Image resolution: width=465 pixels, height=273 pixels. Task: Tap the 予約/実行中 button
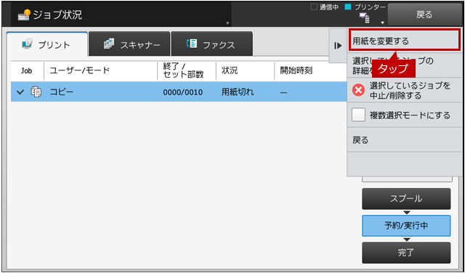(x=406, y=226)
